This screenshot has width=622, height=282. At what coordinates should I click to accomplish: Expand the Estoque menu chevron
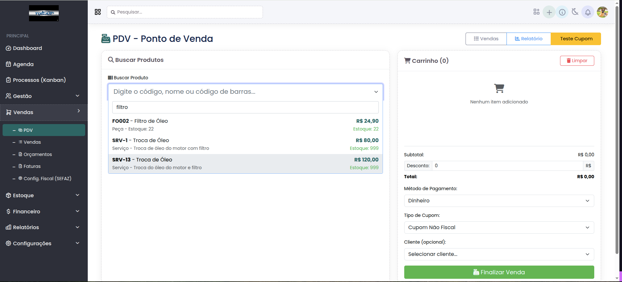[x=77, y=195]
